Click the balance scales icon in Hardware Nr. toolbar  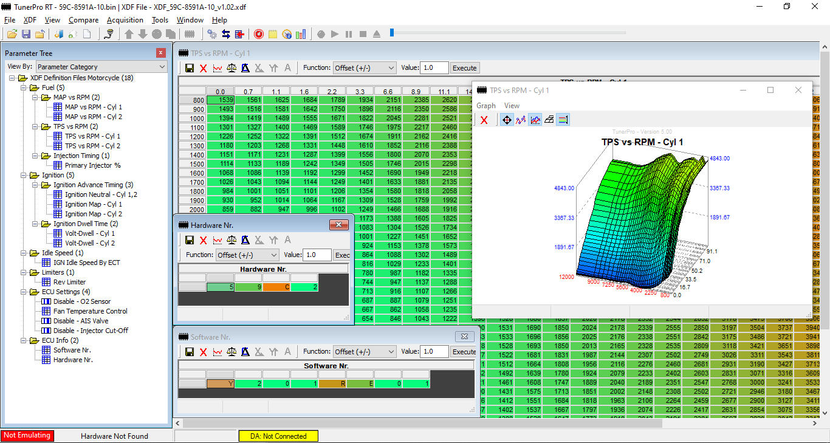click(x=232, y=240)
